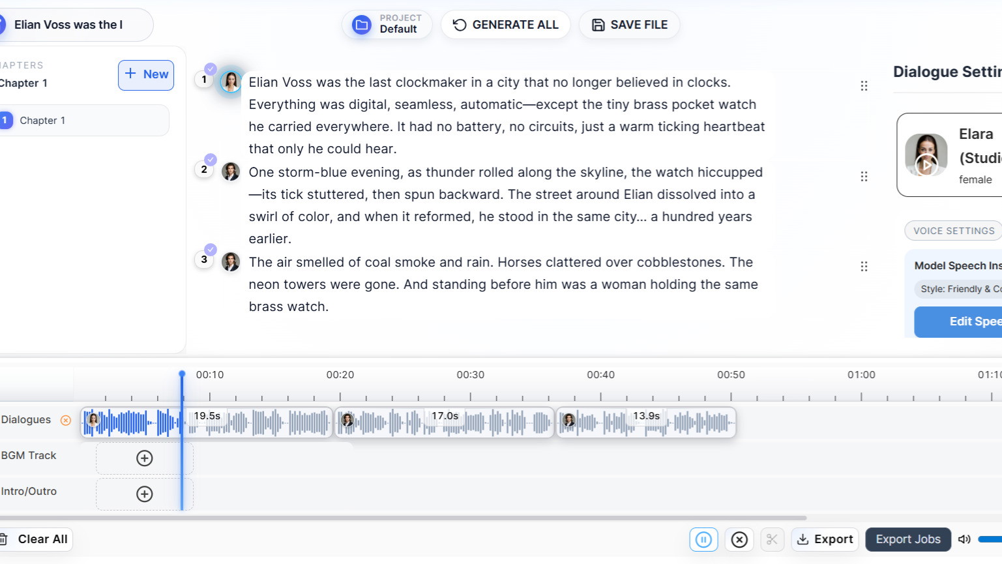Click the scissors split tool

tap(772, 539)
